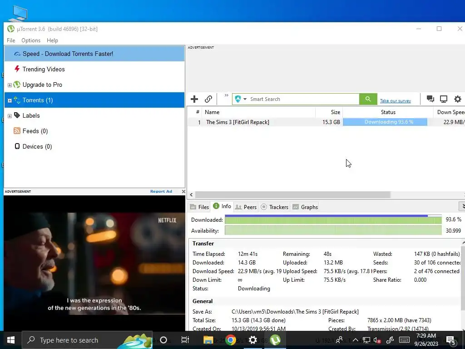
Task: Open Google Chrome from the taskbar
Action: [x=230, y=340]
